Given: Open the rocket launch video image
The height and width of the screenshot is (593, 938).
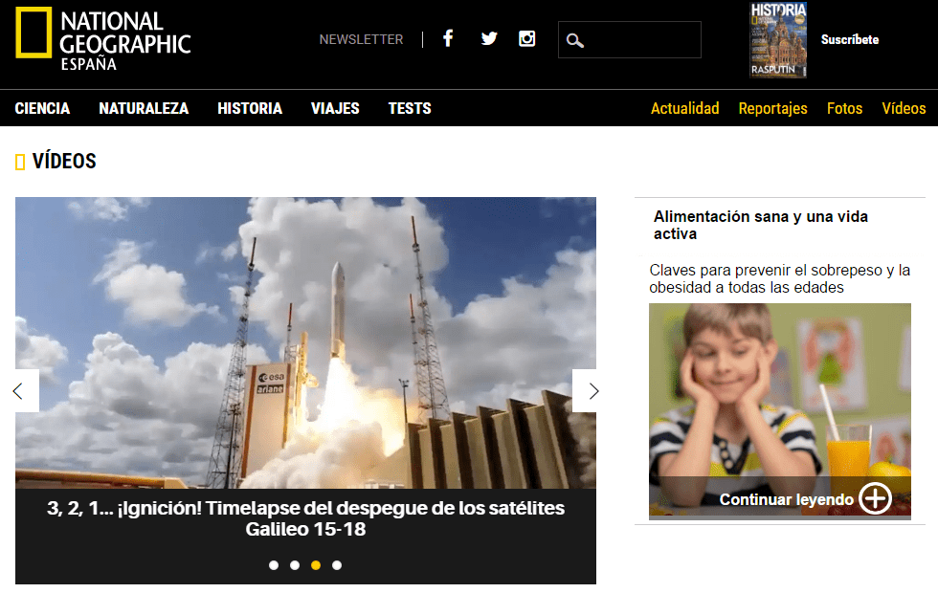Looking at the screenshot, I should (305, 342).
